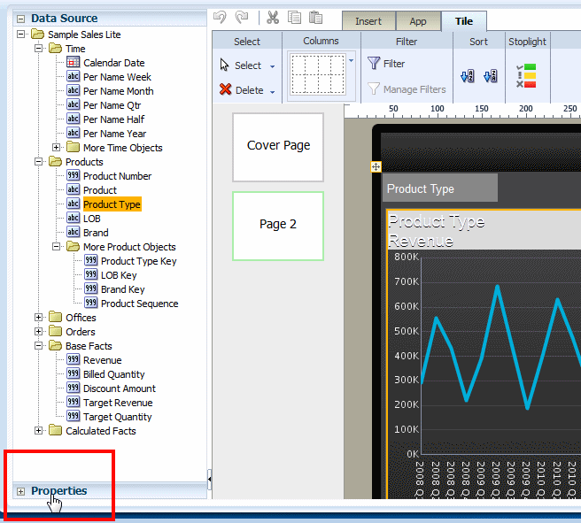The height and width of the screenshot is (523, 581).
Task: Collapse the Data Source panel
Action: point(21,19)
